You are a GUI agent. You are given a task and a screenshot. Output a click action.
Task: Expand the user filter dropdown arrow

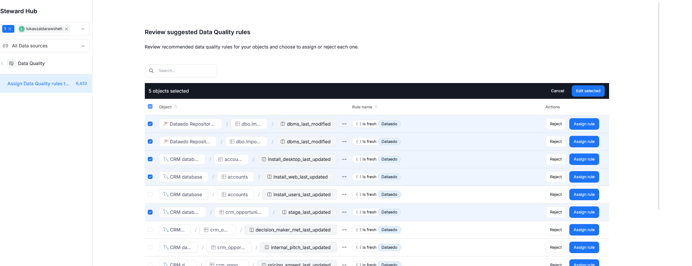(x=83, y=29)
